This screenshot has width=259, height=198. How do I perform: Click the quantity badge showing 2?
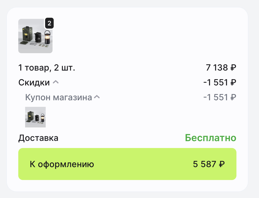(x=49, y=23)
